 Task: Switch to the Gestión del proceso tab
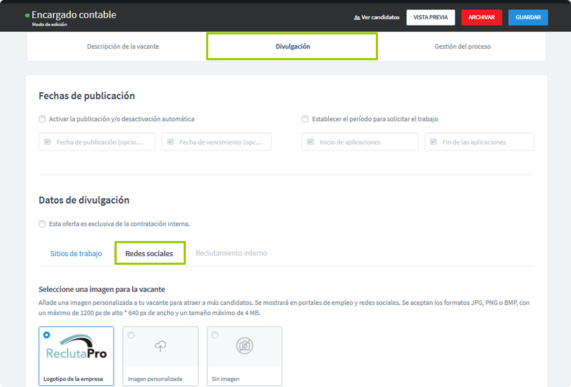[x=462, y=46]
